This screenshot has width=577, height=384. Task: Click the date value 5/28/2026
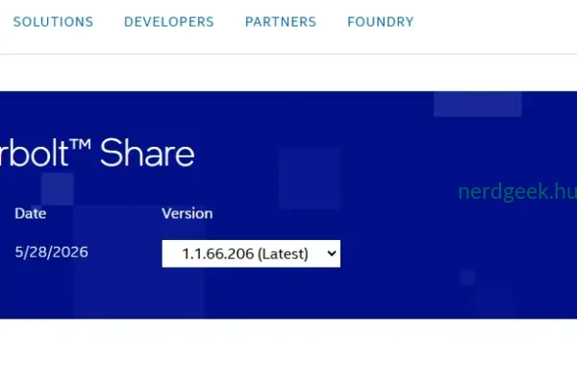click(x=52, y=252)
